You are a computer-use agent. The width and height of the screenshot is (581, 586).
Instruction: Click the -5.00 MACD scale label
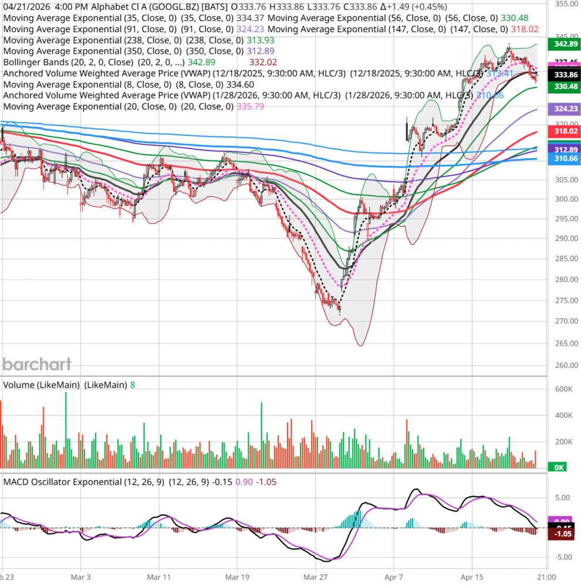click(563, 557)
